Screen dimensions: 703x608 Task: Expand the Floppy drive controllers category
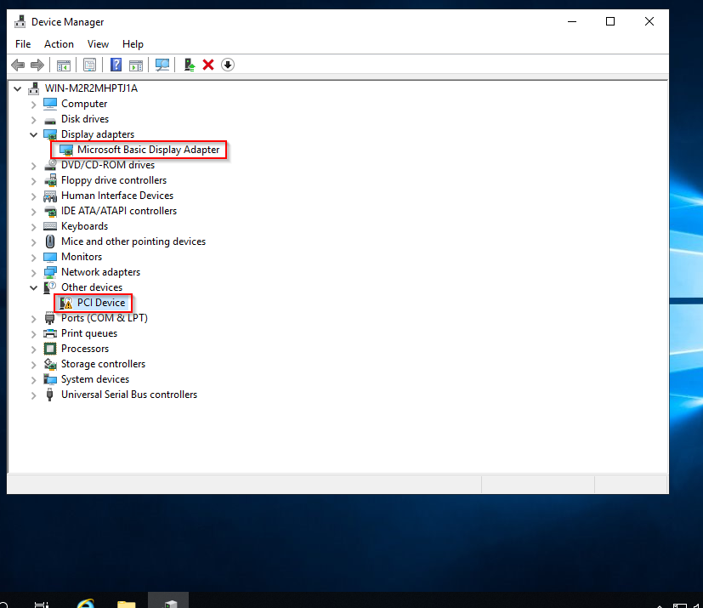(x=34, y=181)
